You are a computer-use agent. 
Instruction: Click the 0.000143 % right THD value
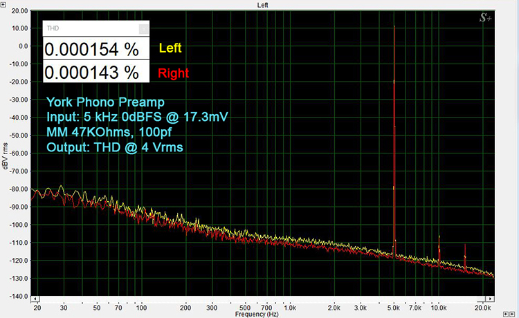[92, 72]
